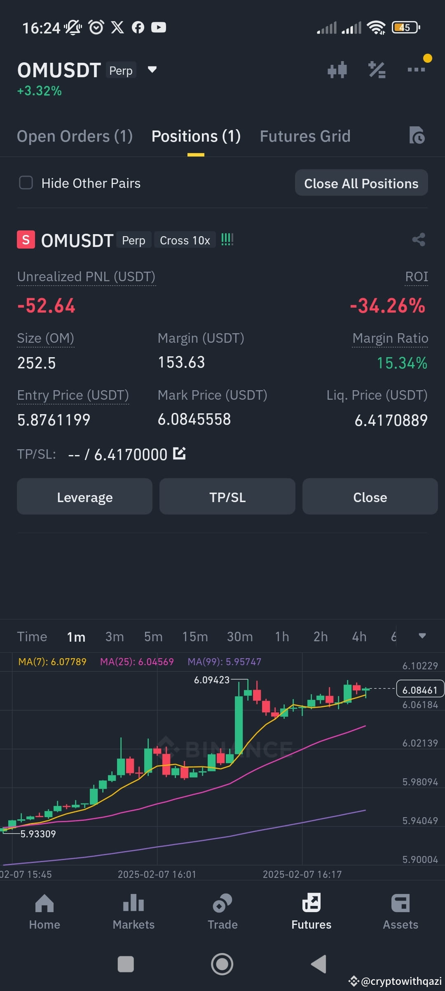Select the 1h chart interval
445x991 pixels.
click(x=282, y=636)
